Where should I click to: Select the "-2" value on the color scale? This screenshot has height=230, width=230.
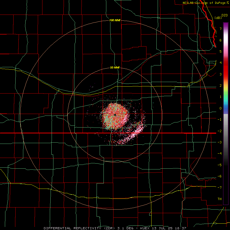[x=220, y=131]
